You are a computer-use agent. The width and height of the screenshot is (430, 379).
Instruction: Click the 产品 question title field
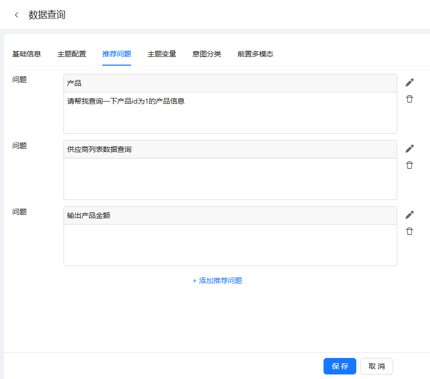(230, 83)
